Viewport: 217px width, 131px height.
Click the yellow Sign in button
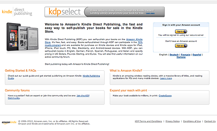click(181, 32)
